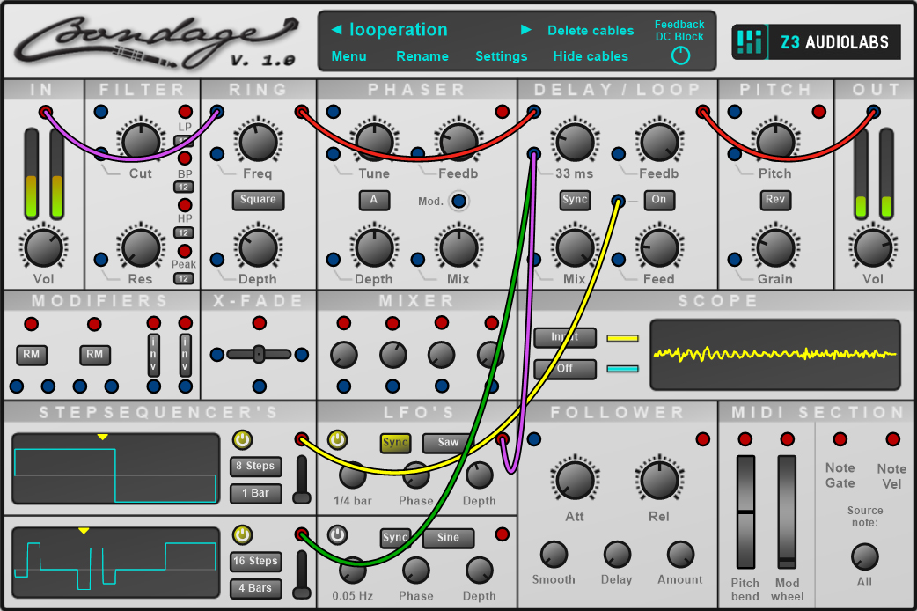Toggle the Pitch Rev button
Image resolution: width=917 pixels, height=611 pixels.
click(x=775, y=200)
